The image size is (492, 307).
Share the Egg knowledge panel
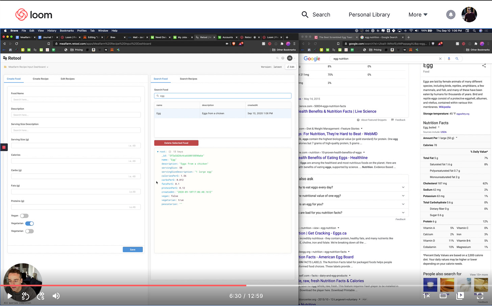pyautogui.click(x=484, y=66)
